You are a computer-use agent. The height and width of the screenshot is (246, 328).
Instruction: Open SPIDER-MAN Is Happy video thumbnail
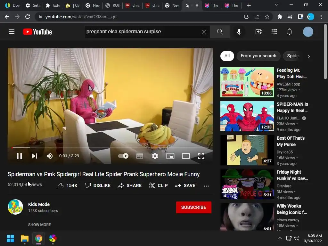247,116
